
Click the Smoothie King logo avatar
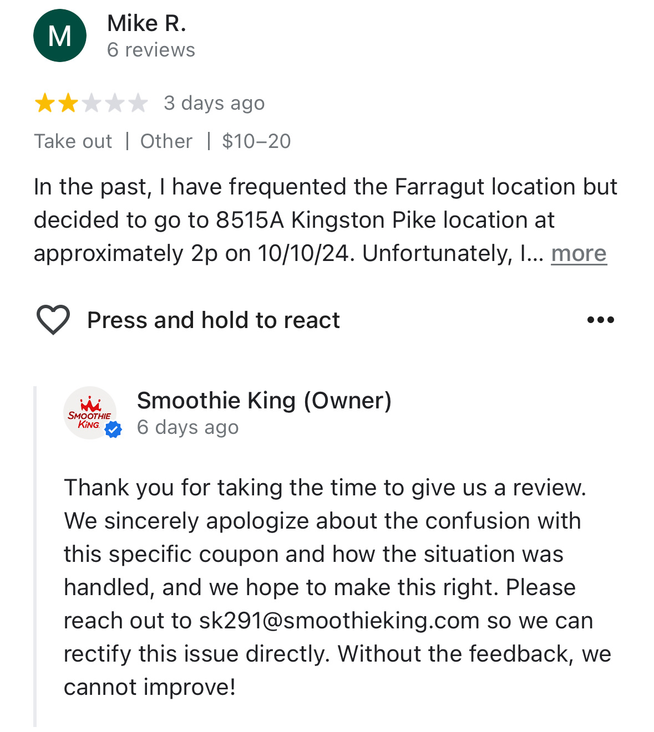point(89,413)
